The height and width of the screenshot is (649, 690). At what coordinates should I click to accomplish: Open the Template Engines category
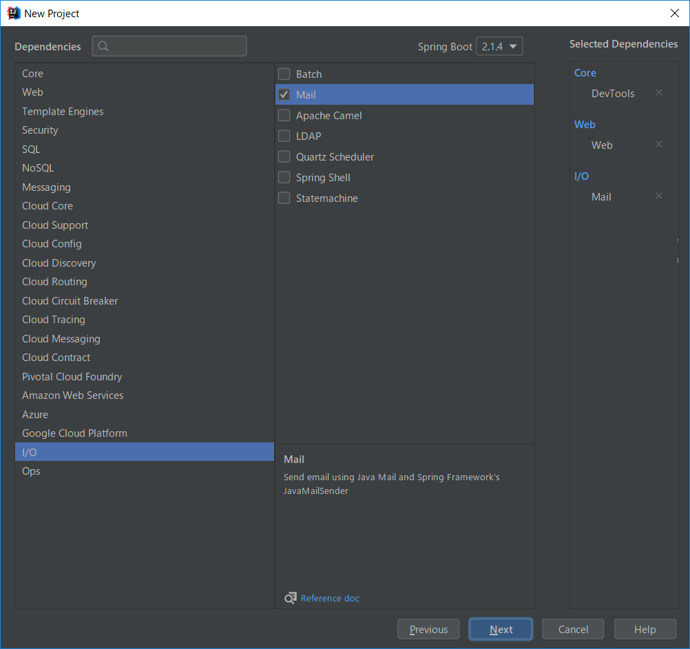coord(145,112)
